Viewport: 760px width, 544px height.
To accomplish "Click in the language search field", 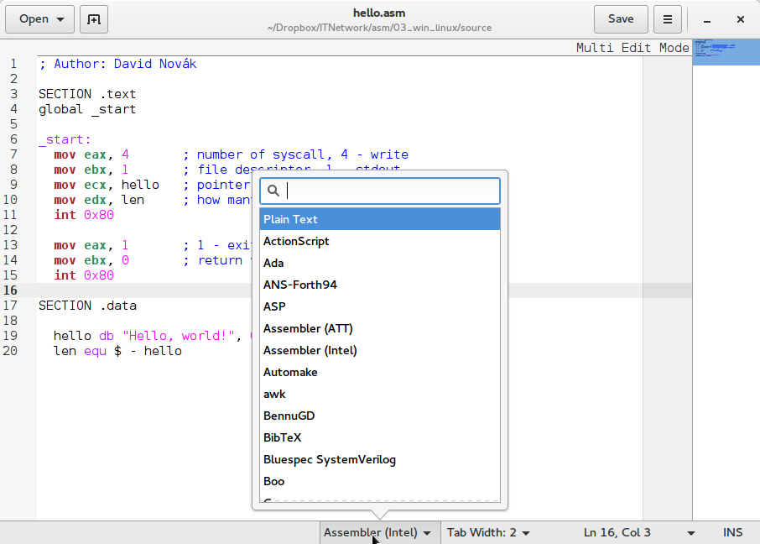I will [x=390, y=191].
